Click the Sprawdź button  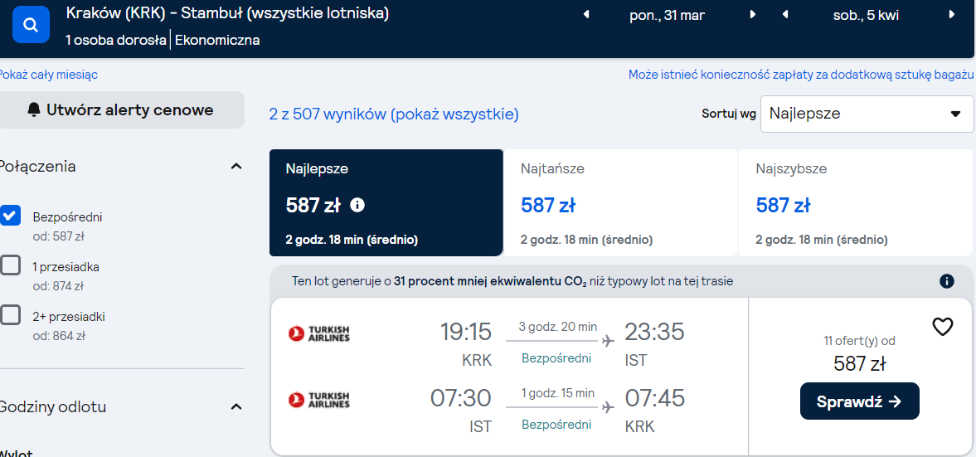[x=860, y=401]
